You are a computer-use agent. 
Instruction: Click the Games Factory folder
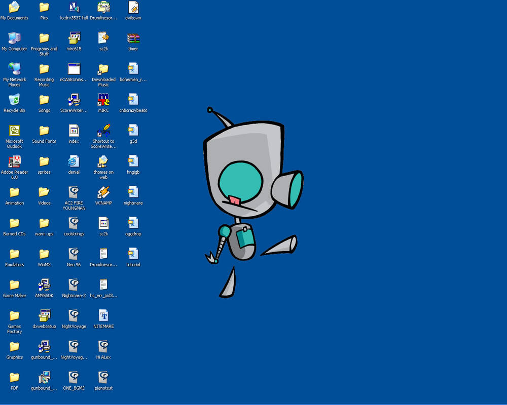(14, 321)
